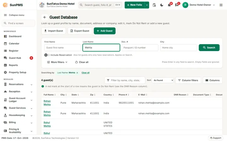Click Add Guest button
This screenshot has height=141, width=227.
105,31
